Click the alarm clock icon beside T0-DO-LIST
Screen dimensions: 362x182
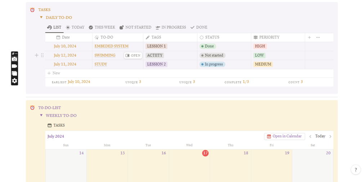32,108
